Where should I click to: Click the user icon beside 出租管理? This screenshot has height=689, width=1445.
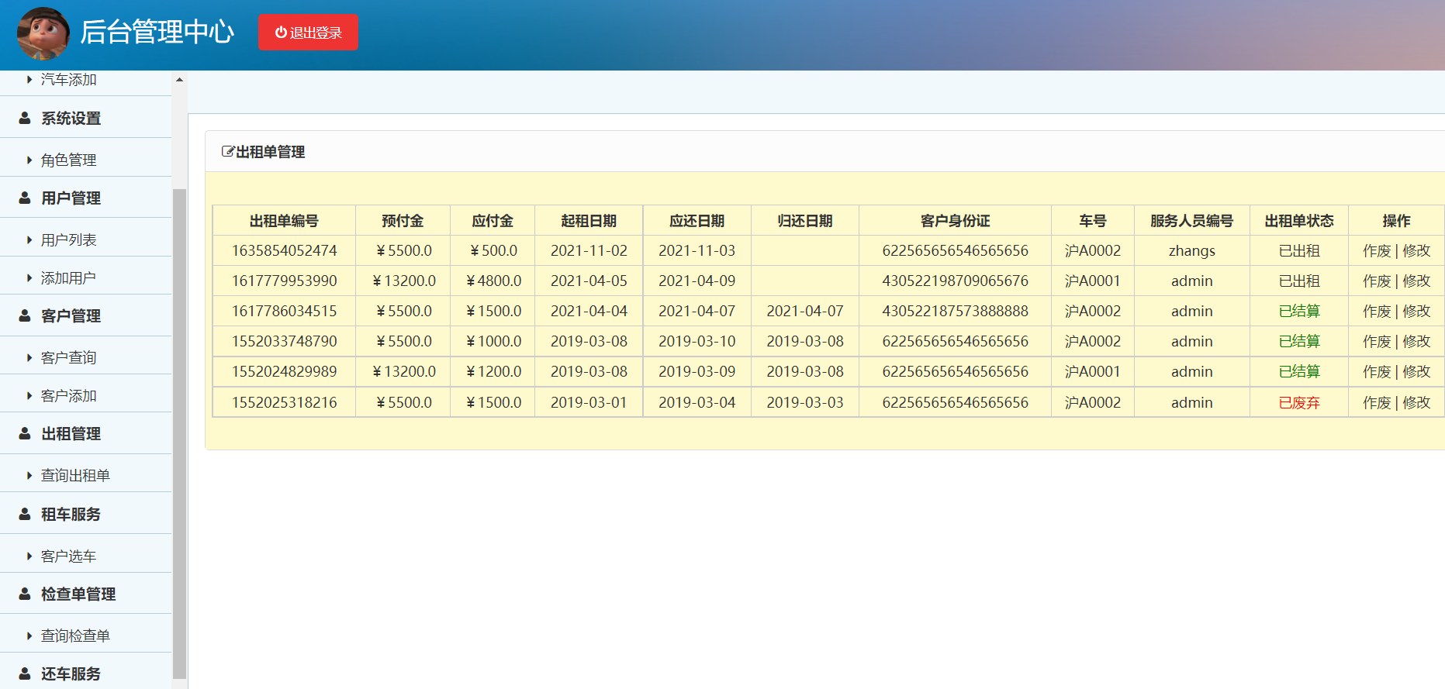(x=25, y=433)
